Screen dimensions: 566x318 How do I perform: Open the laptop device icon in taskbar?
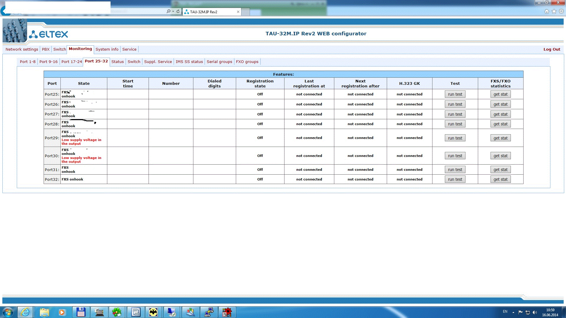click(x=99, y=312)
